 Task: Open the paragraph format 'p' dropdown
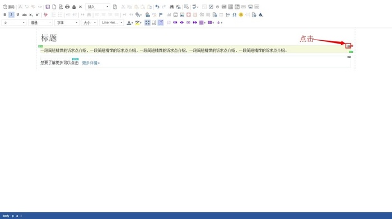(14, 22)
